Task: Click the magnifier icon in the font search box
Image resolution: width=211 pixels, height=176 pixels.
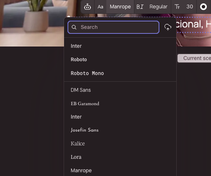Action: [74, 27]
